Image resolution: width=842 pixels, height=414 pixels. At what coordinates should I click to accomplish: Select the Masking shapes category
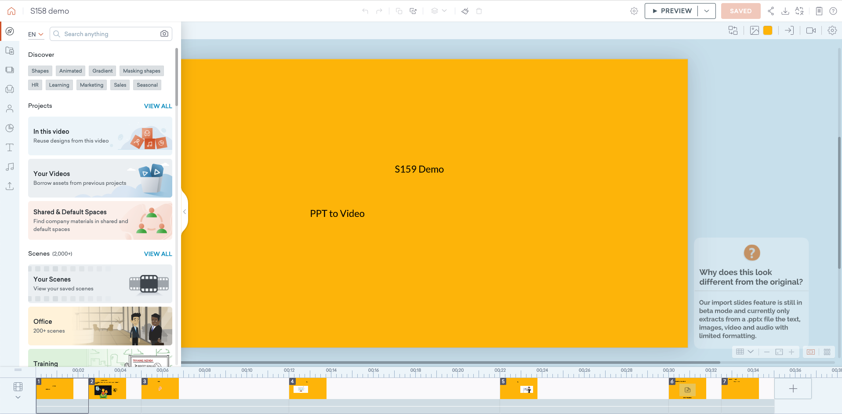pos(142,70)
